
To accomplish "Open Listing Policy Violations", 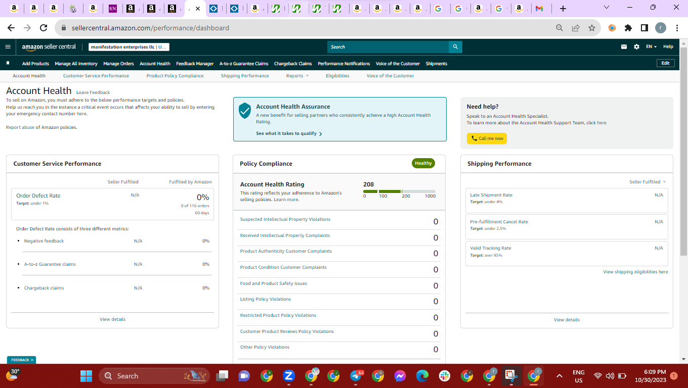I will [266, 299].
